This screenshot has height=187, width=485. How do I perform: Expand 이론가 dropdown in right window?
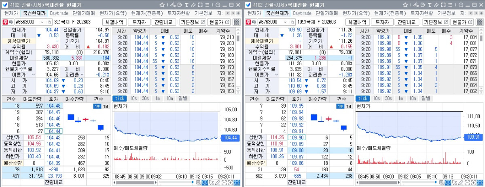pyautogui.click(x=277, y=75)
